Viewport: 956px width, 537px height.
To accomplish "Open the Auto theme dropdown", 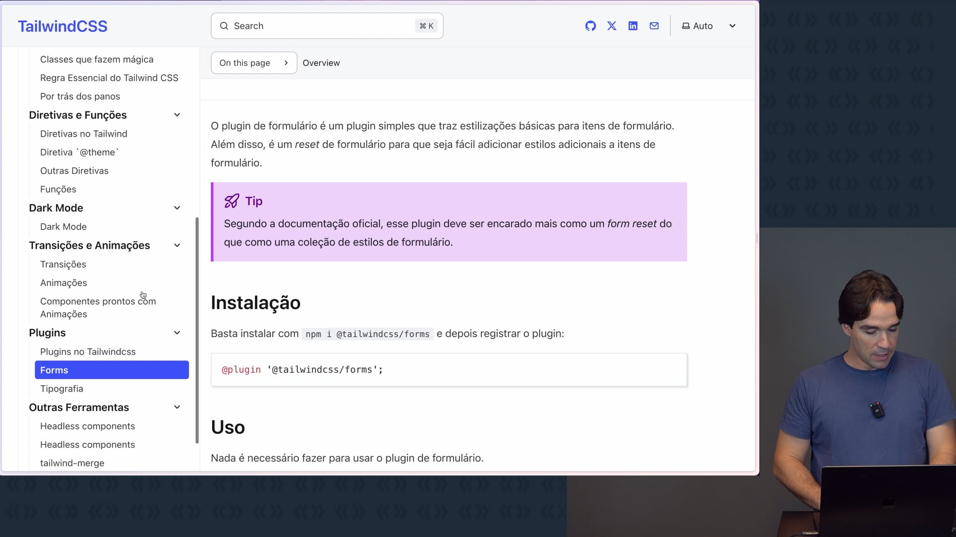I will pos(732,26).
